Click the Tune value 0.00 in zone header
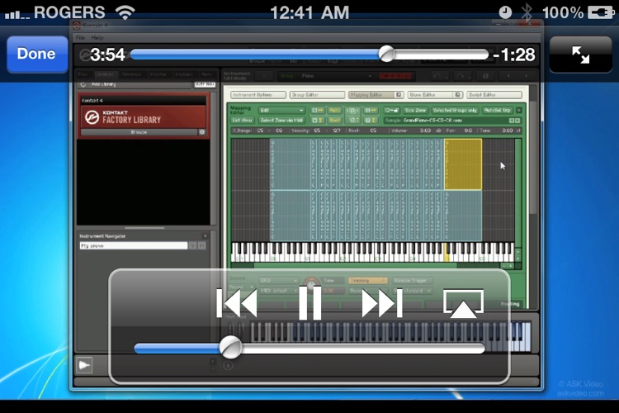Screen dimensions: 619x413 (508, 131)
